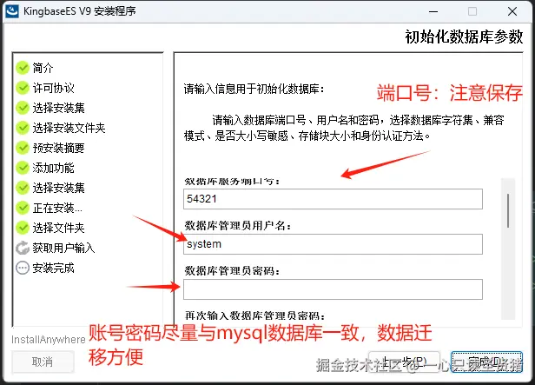Close the KingbaseES installer window

coord(512,11)
